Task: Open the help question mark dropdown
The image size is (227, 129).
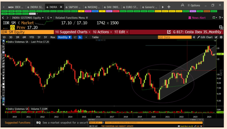Action: pyautogui.click(x=221, y=18)
